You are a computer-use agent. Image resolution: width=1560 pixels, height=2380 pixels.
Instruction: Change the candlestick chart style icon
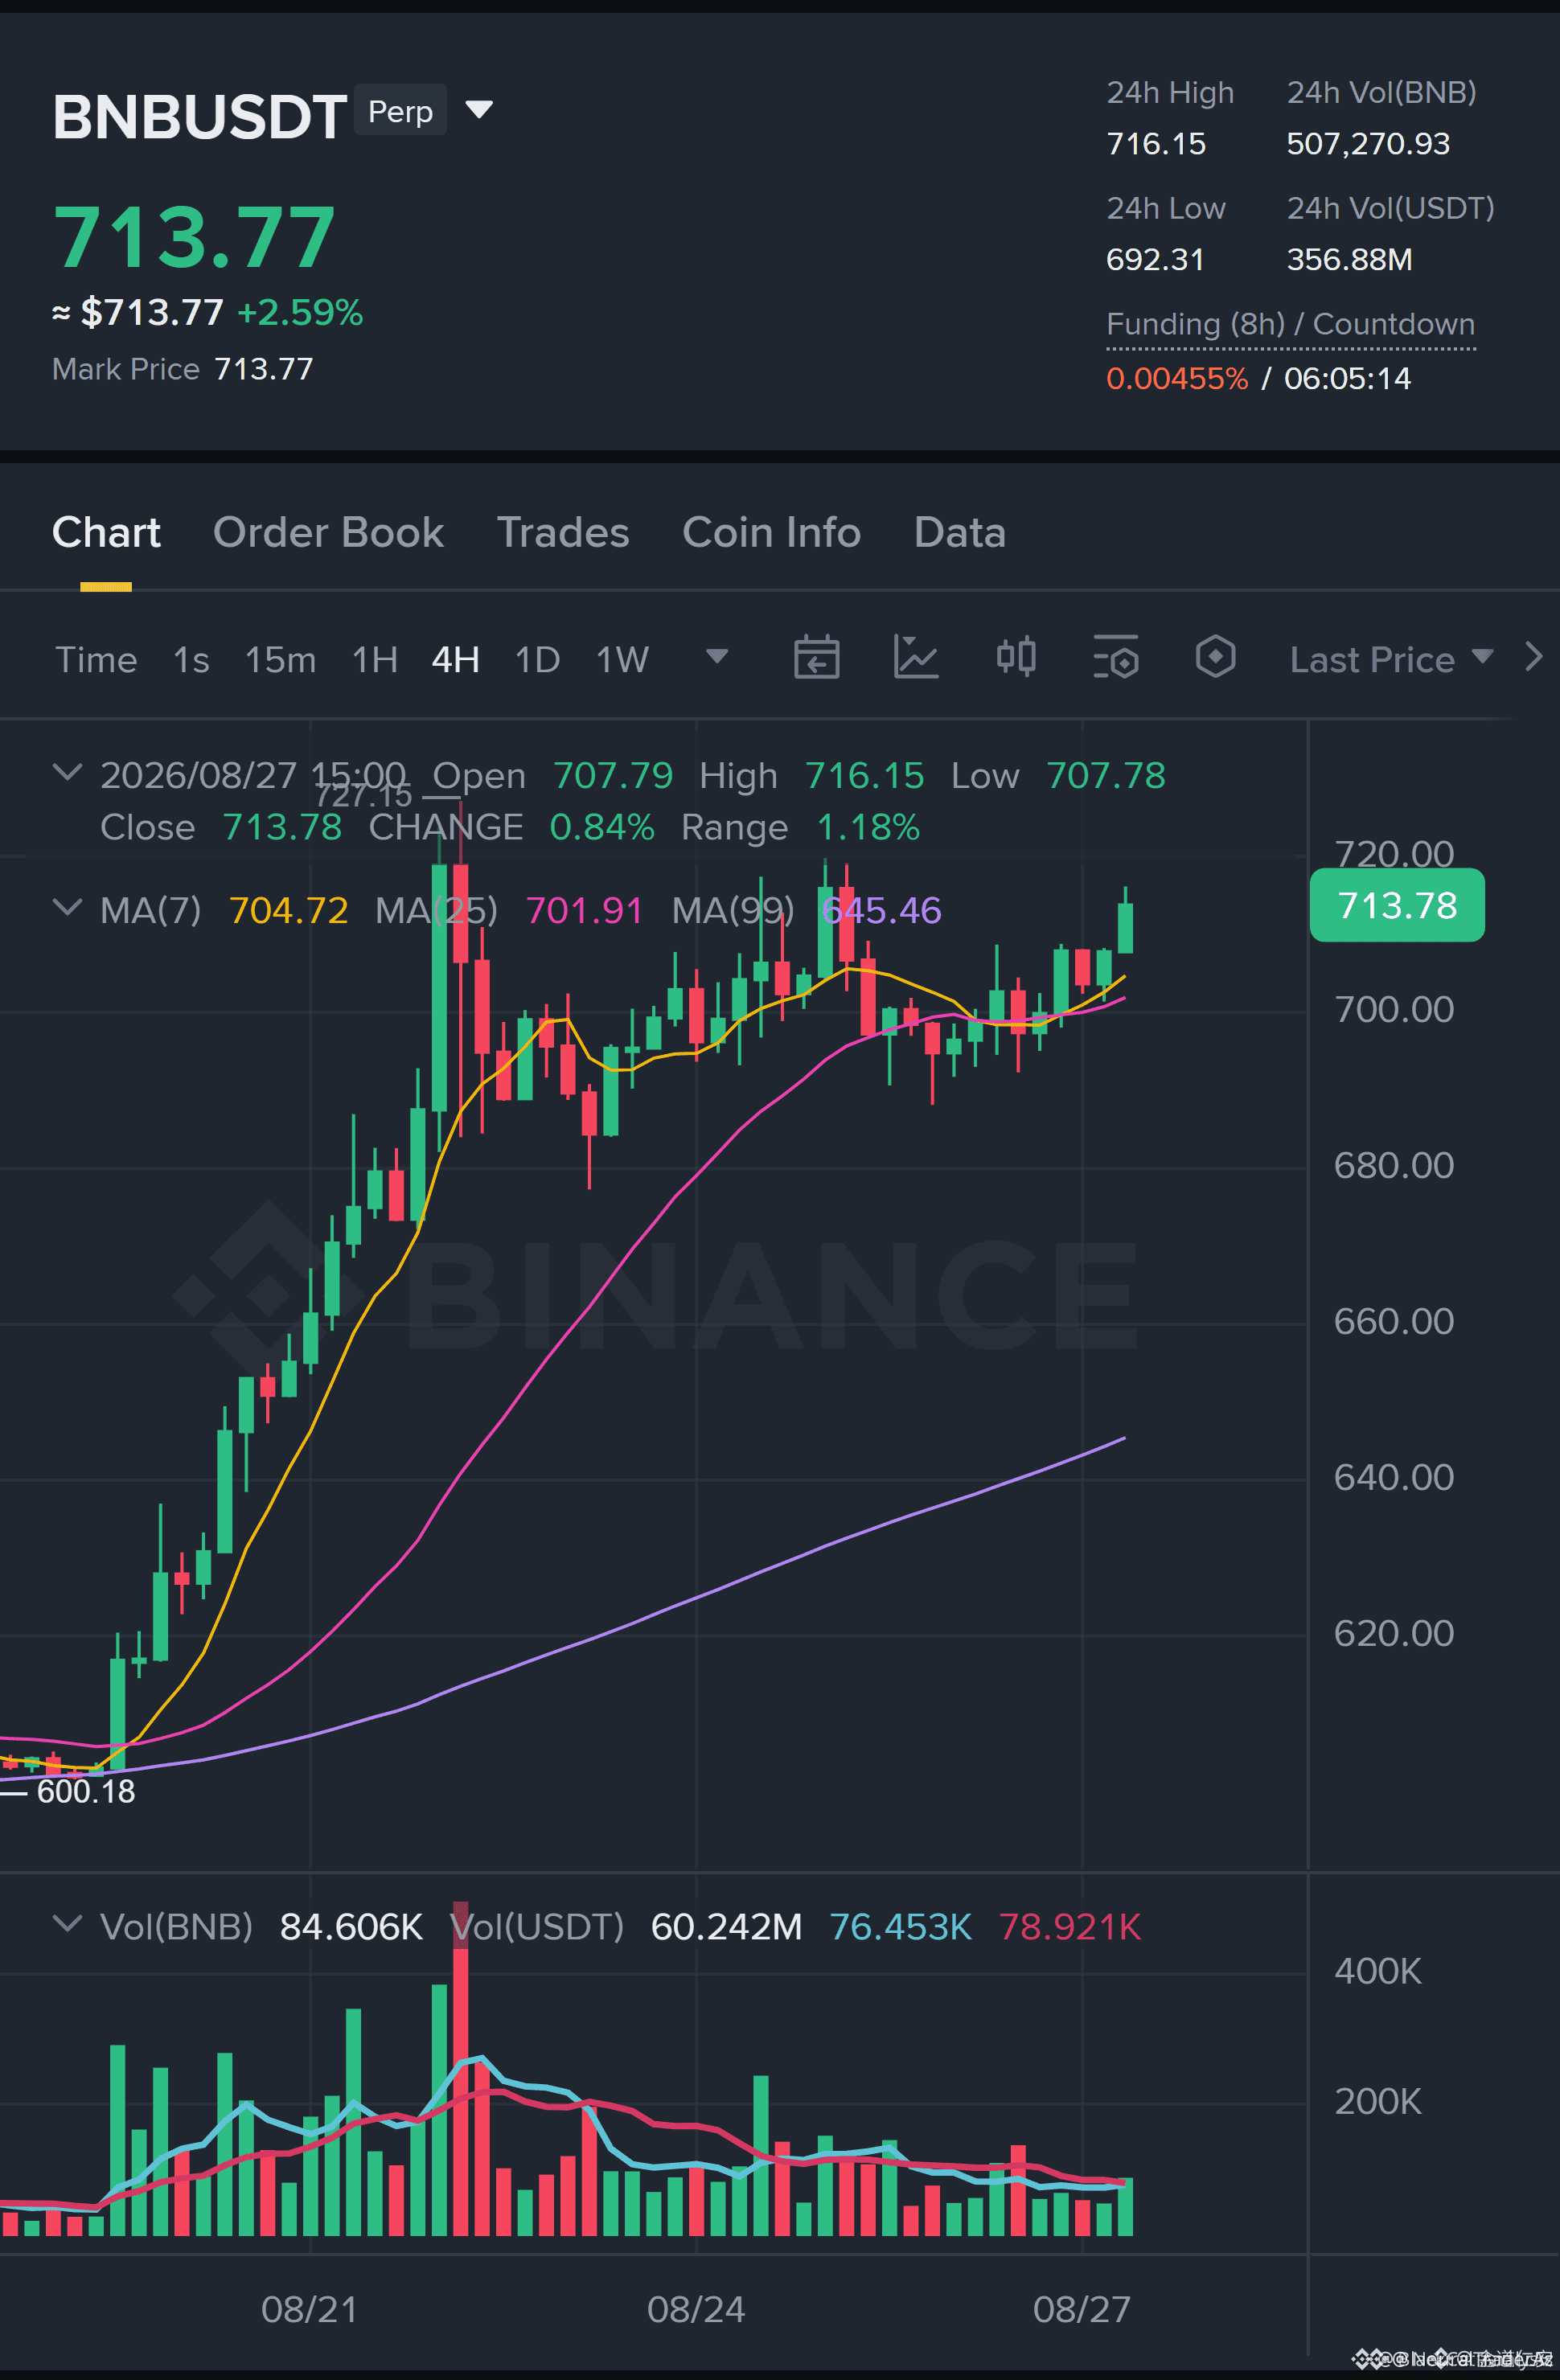(x=1016, y=657)
